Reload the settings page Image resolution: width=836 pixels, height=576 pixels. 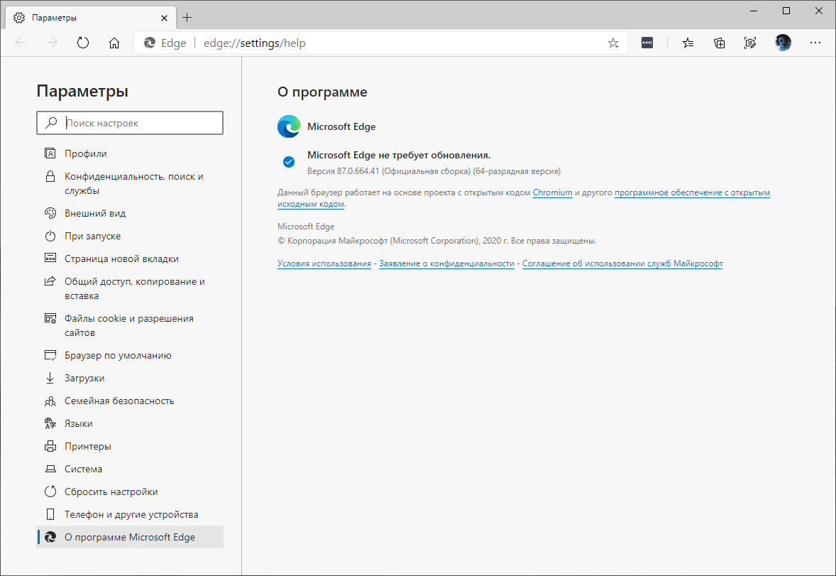[83, 43]
